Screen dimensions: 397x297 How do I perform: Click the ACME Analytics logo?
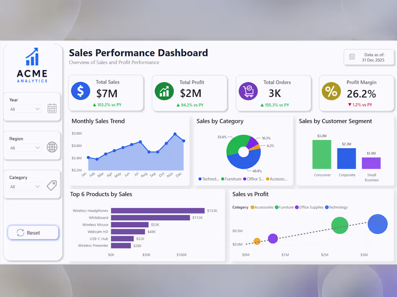click(32, 65)
